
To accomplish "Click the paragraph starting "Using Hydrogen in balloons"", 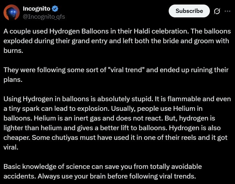I will pyautogui.click(x=117, y=123).
